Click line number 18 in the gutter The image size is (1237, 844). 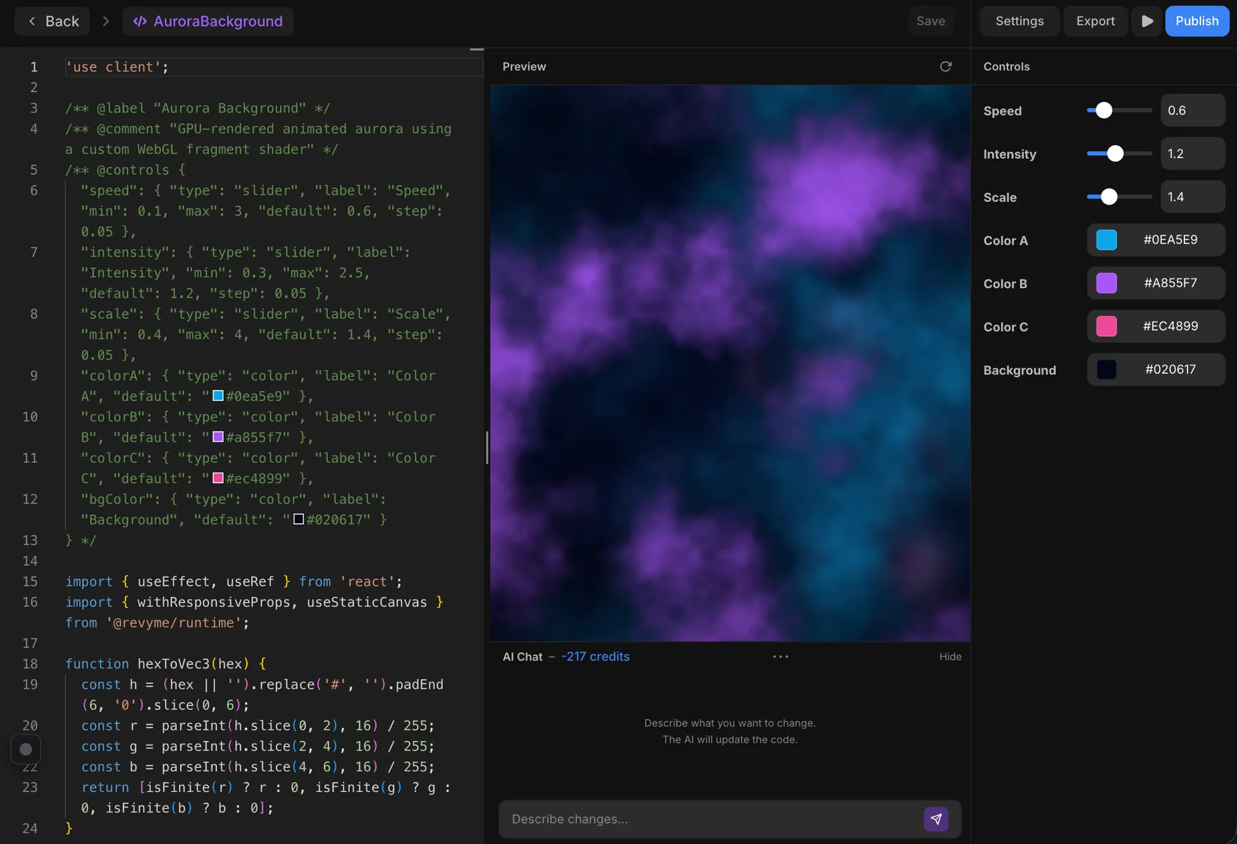point(30,664)
